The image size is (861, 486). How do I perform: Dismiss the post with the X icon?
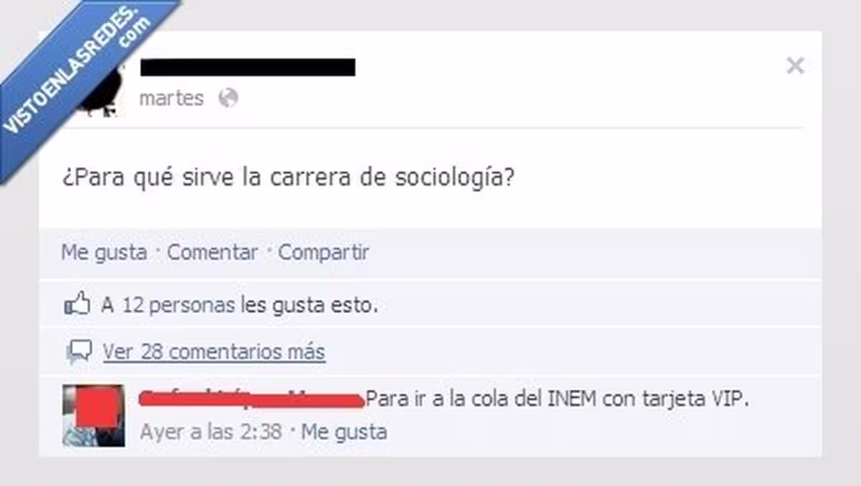(x=795, y=66)
